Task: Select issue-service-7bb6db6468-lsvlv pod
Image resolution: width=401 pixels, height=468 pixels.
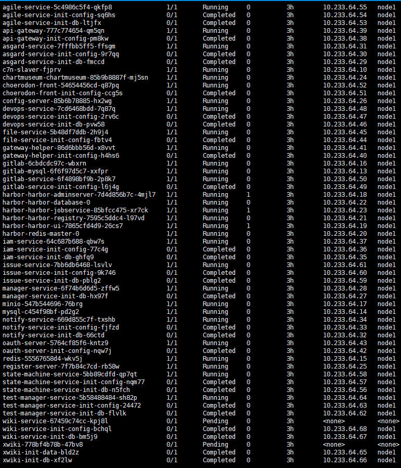Action: pyautogui.click(x=57, y=265)
